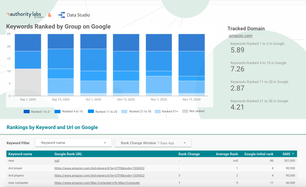The image size is (306, 187).
Task: Click the Keyword Filter label
Action: pyautogui.click(x=18, y=143)
